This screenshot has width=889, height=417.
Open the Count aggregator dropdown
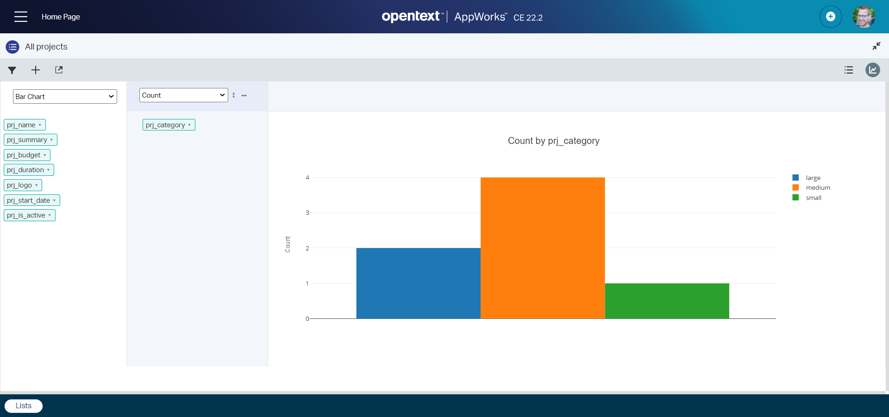(183, 95)
